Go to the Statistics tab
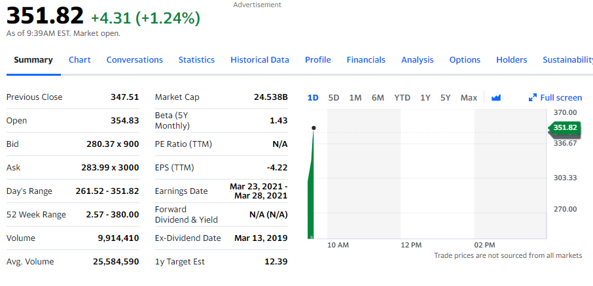This screenshot has height=286, width=593. pos(196,60)
